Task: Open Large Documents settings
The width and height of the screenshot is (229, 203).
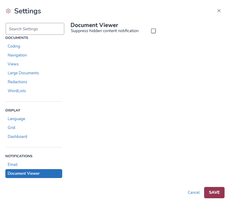Action: (x=23, y=73)
